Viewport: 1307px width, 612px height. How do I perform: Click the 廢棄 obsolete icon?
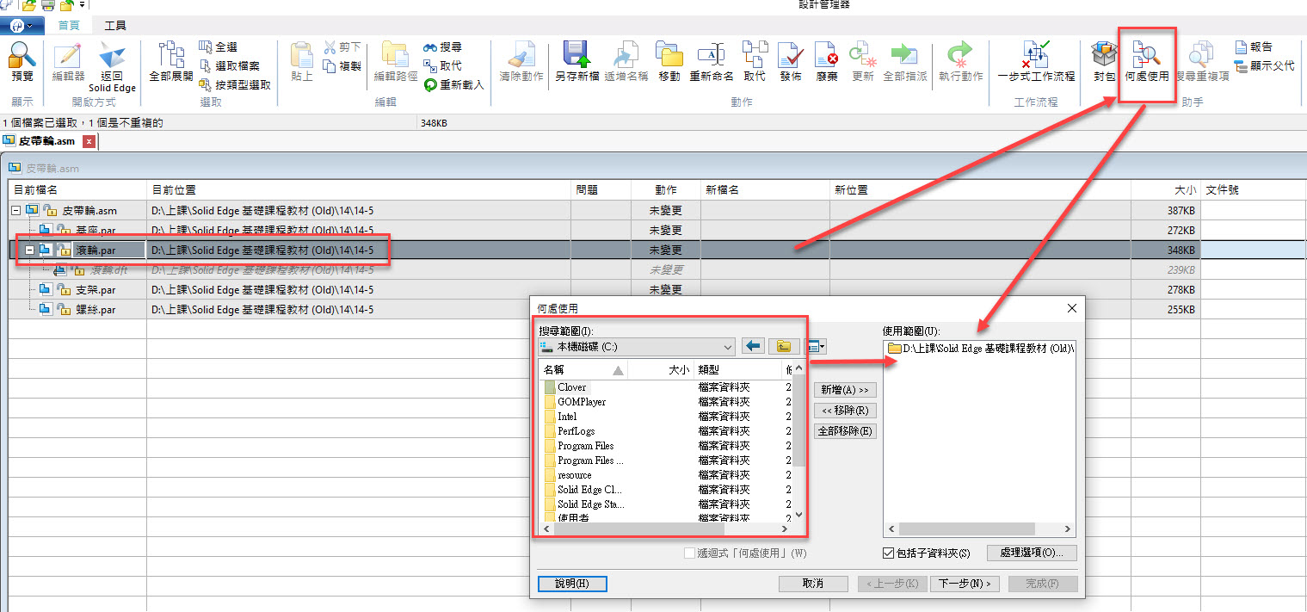827,55
